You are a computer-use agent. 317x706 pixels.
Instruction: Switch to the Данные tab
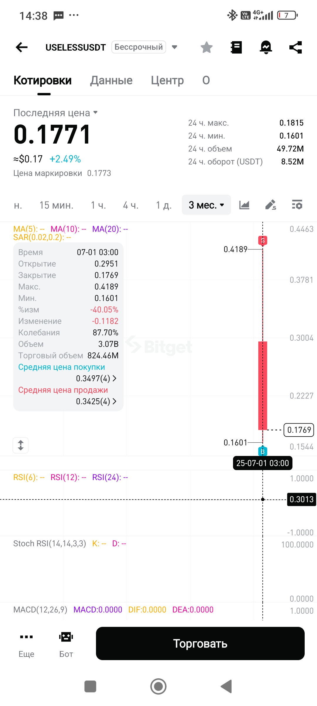click(111, 80)
